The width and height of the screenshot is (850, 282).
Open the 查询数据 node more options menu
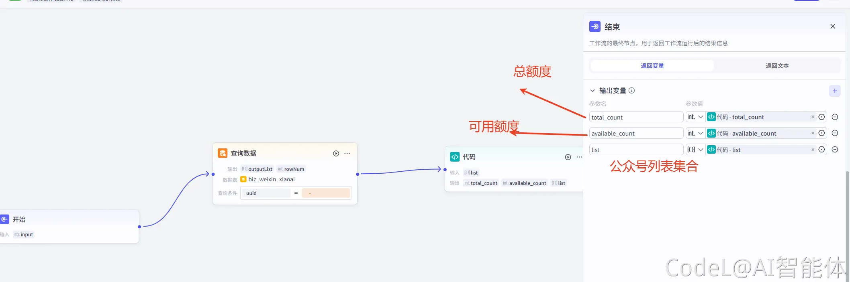(x=347, y=153)
